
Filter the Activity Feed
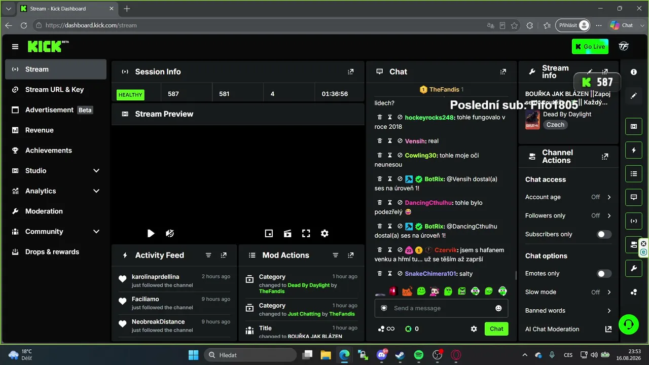coord(208,255)
